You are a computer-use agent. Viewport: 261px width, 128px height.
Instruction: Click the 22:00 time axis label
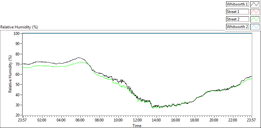(233, 120)
